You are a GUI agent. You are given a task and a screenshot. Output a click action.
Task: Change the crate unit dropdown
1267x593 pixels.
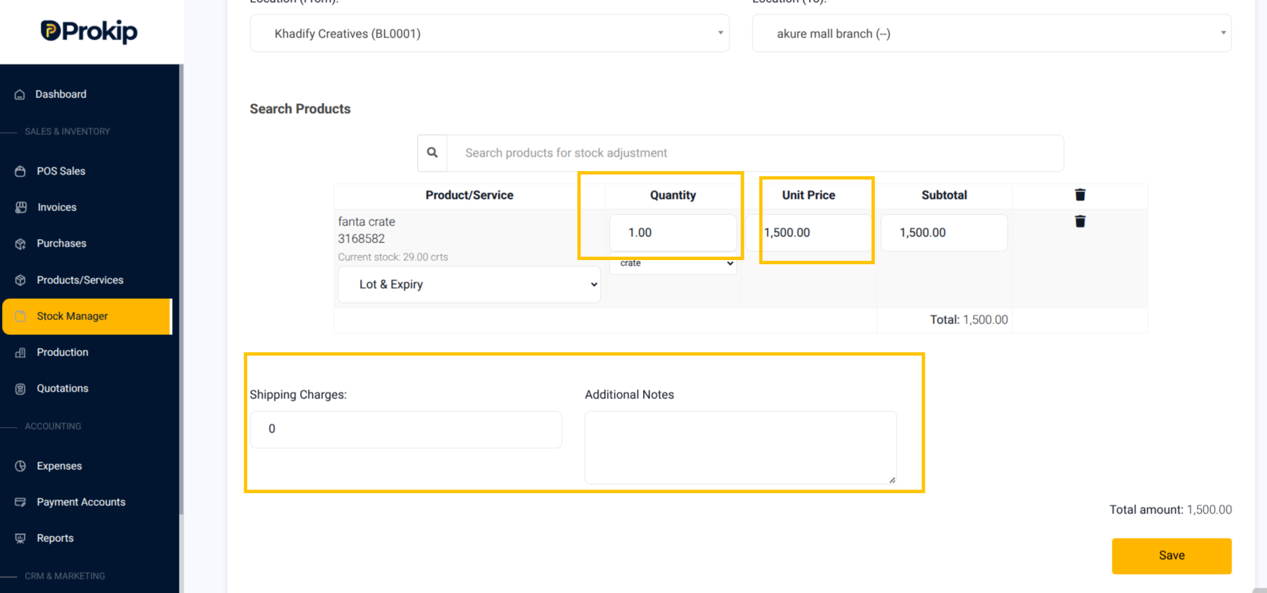pyautogui.click(x=673, y=263)
